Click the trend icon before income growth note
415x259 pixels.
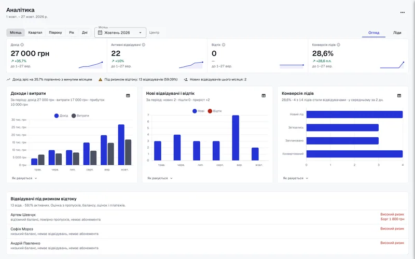tap(8, 80)
